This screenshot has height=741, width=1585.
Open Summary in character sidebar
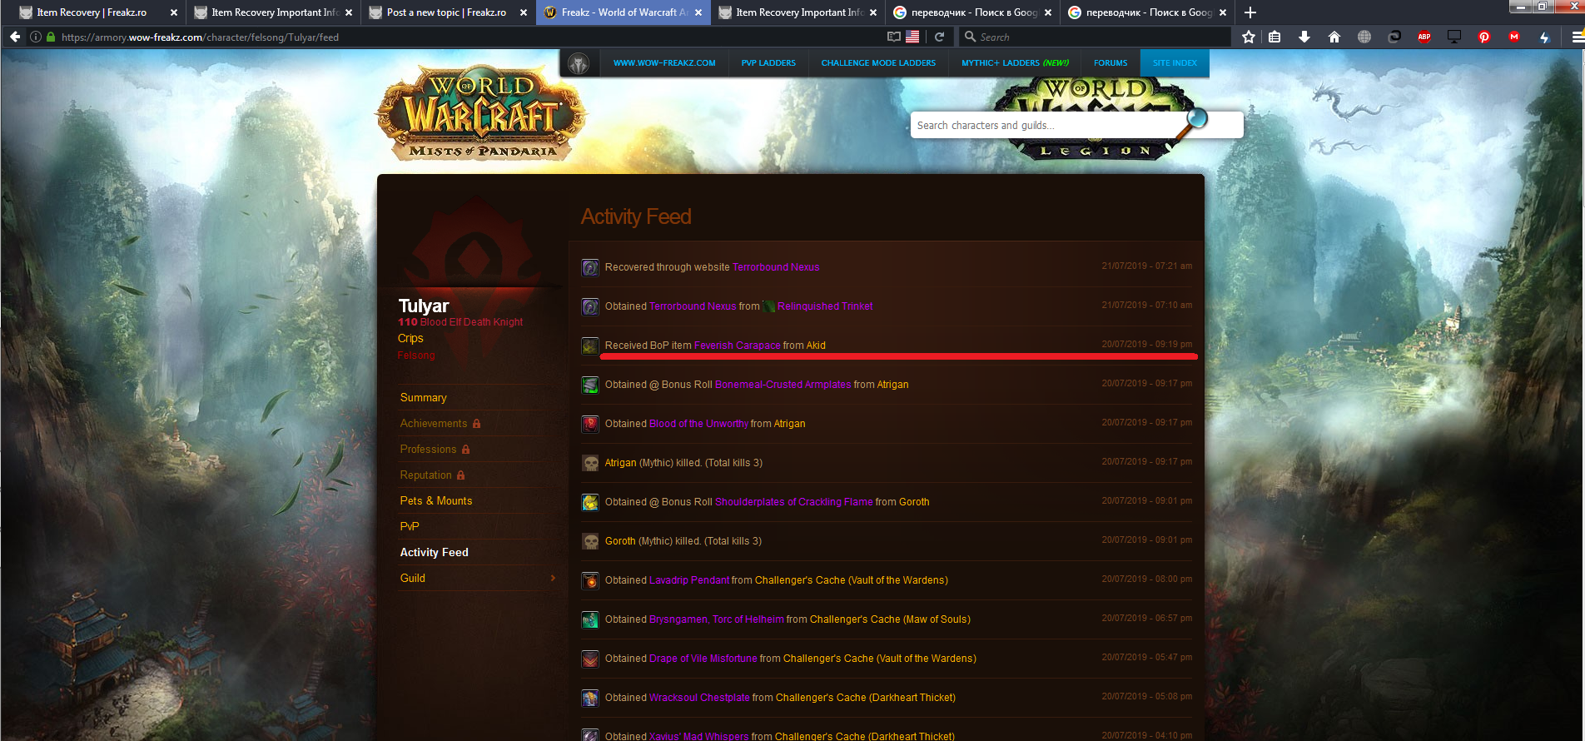[x=423, y=398]
